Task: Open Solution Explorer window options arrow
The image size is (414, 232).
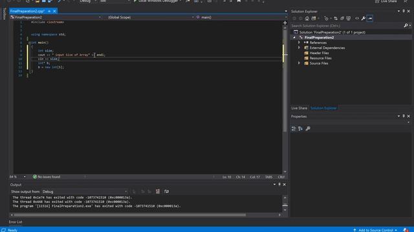Action: tap(398, 11)
